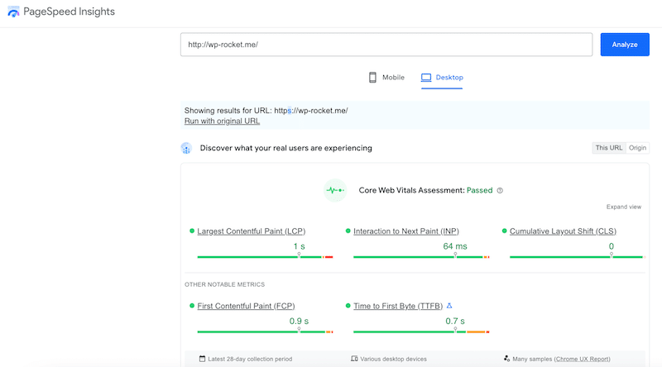Click the mobile phone icon
Image resolution: width=662 pixels, height=367 pixels.
click(x=372, y=77)
